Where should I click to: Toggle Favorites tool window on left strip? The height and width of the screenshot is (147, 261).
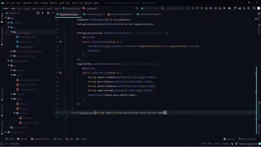[2, 111]
